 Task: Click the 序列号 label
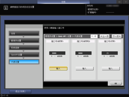pyautogui.click(x=90, y=6)
